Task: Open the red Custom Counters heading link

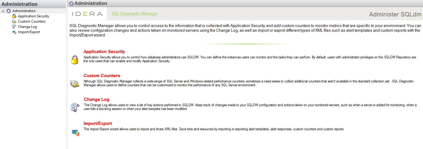Action: 102,76
